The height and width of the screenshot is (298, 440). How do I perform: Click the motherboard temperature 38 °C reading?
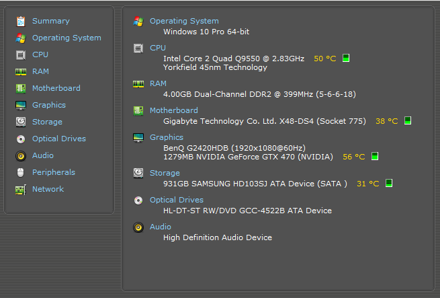click(386, 121)
